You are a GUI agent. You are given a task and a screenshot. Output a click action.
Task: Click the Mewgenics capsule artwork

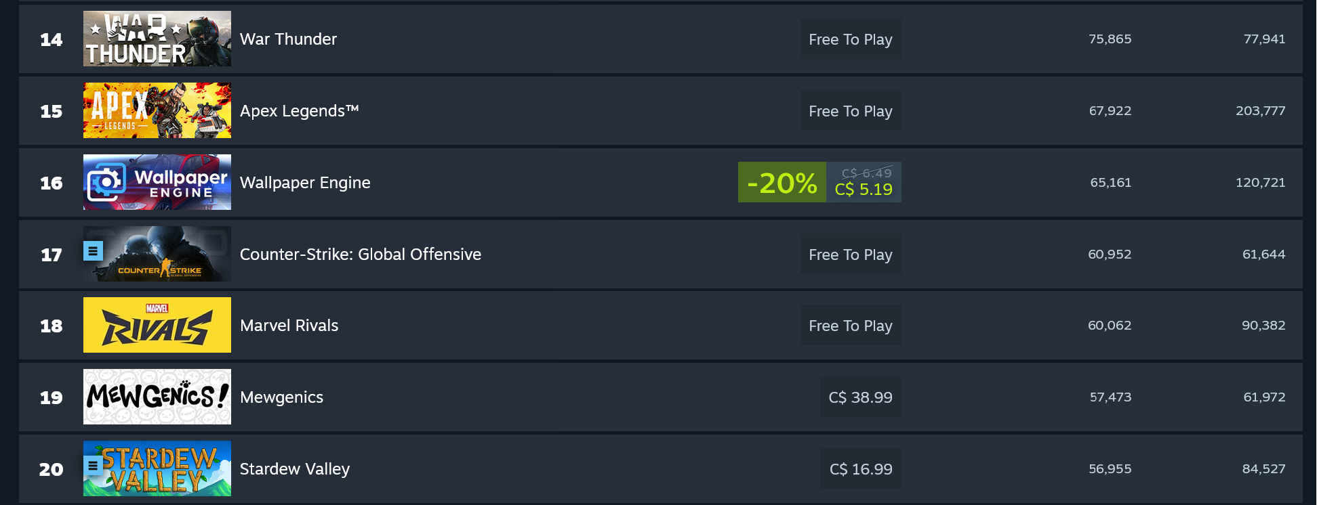point(157,397)
